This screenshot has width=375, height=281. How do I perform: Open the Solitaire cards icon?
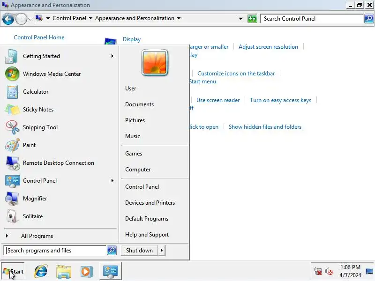pos(12,216)
